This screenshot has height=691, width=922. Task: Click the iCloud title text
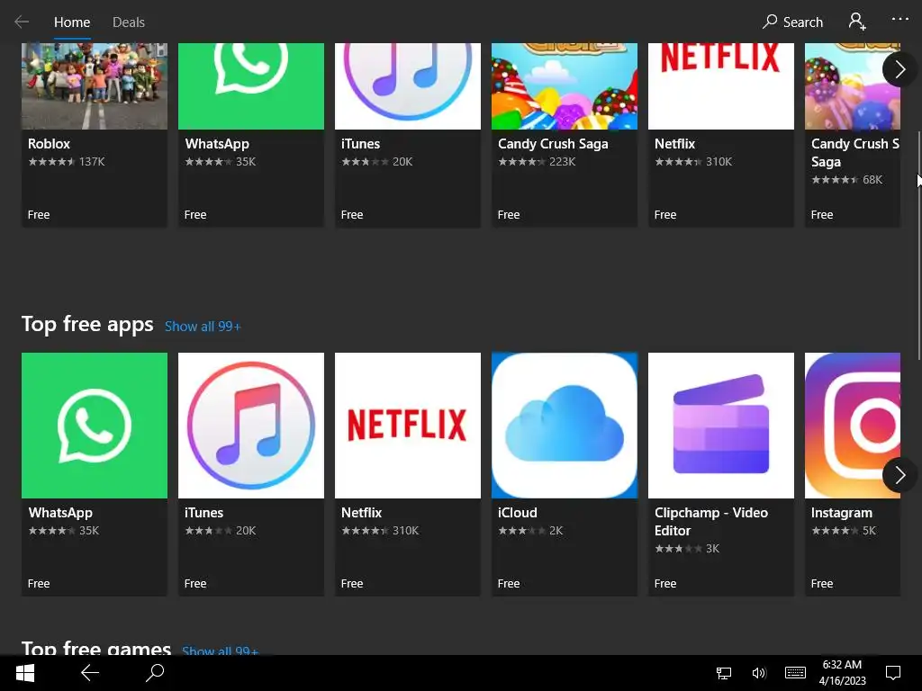click(518, 512)
